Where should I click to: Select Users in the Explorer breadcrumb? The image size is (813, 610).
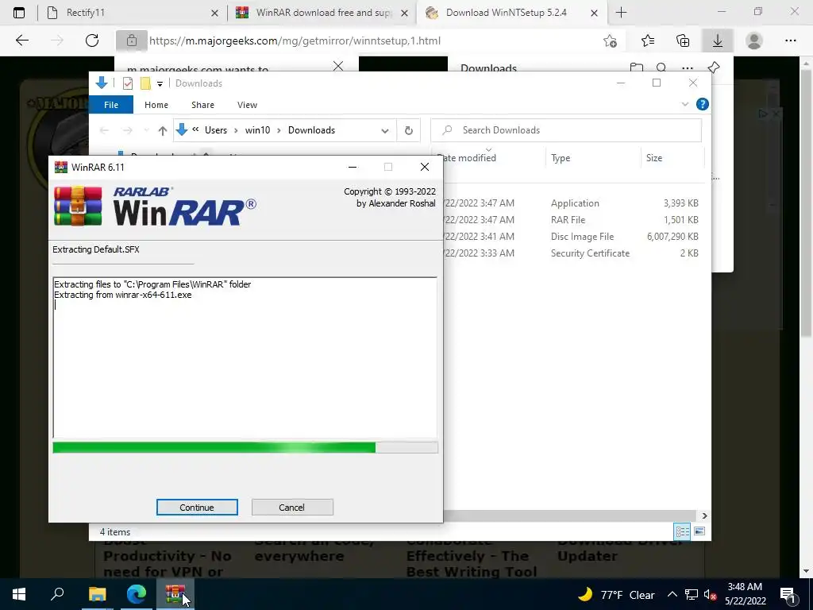[x=216, y=130]
